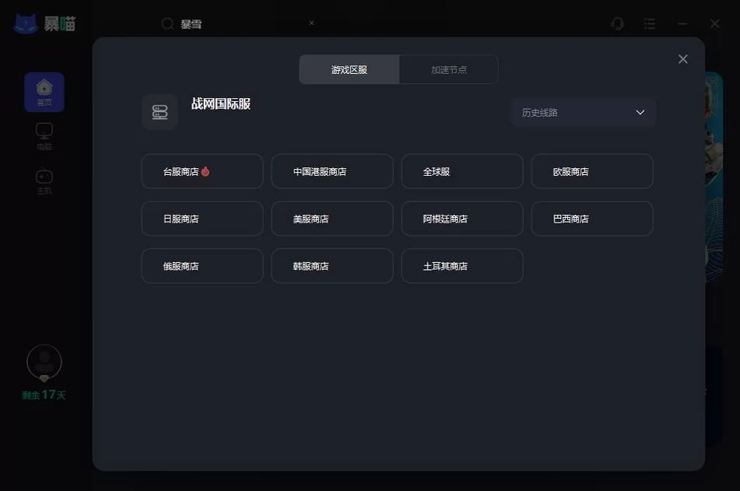Screen dimensions: 740x491
Task: Minimize the 暴喵 main window
Action: (x=682, y=23)
